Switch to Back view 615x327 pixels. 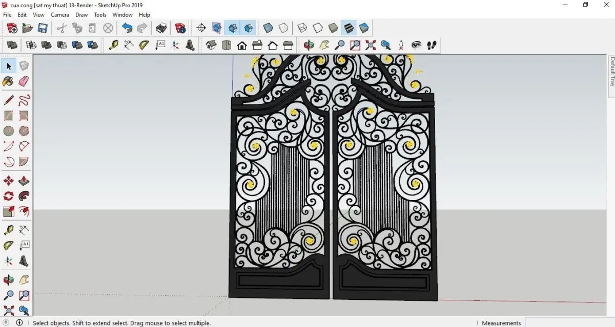(273, 45)
